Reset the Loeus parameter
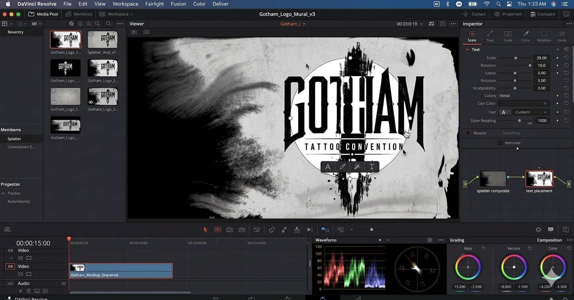Image resolution: width=574 pixels, height=300 pixels. (566, 73)
